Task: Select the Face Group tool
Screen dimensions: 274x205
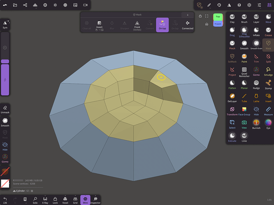Action: click(x=244, y=111)
